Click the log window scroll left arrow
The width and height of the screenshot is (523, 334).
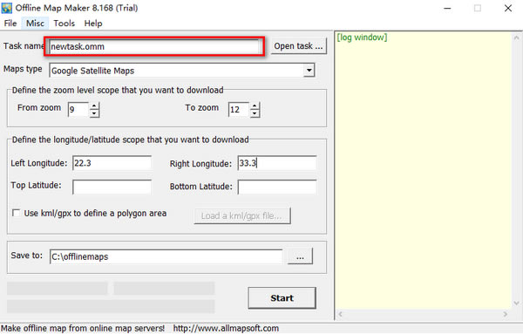point(341,314)
